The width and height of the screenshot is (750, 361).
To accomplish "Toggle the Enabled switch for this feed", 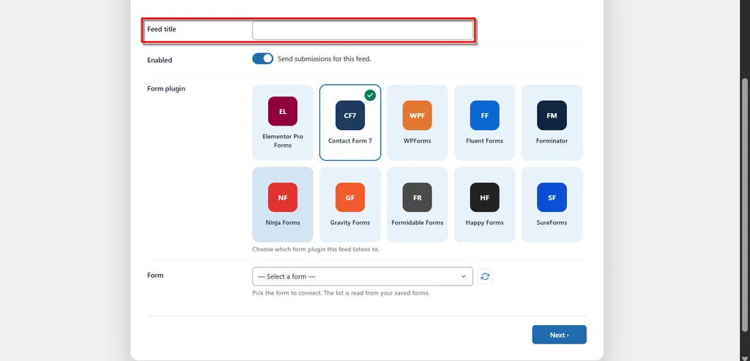I will coord(263,58).
